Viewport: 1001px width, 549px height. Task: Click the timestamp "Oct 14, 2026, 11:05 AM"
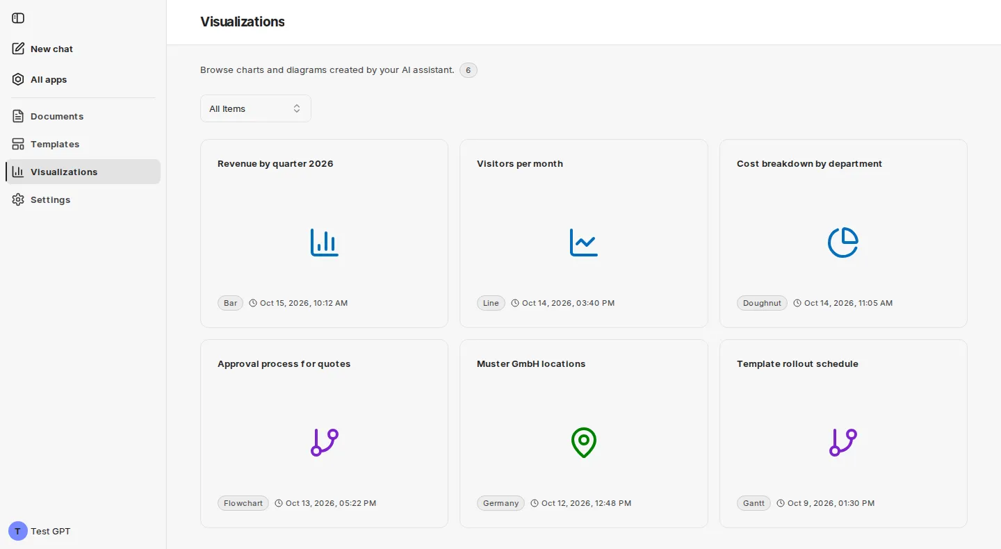pyautogui.click(x=848, y=303)
